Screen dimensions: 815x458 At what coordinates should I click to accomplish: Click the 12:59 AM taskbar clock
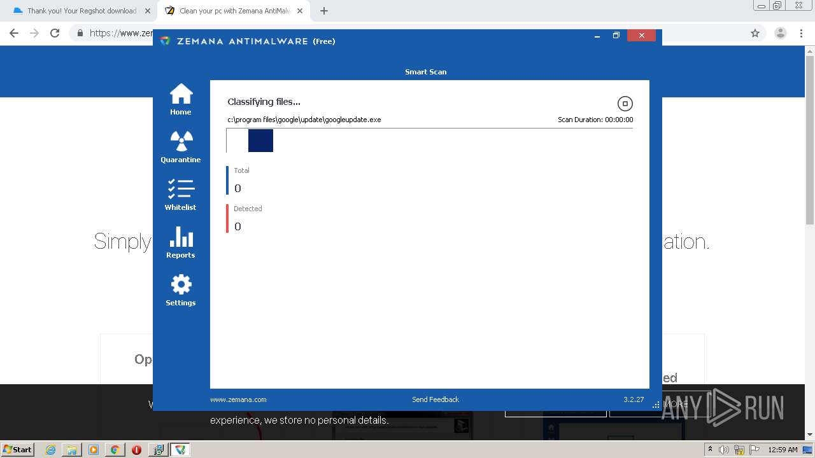[783, 450]
